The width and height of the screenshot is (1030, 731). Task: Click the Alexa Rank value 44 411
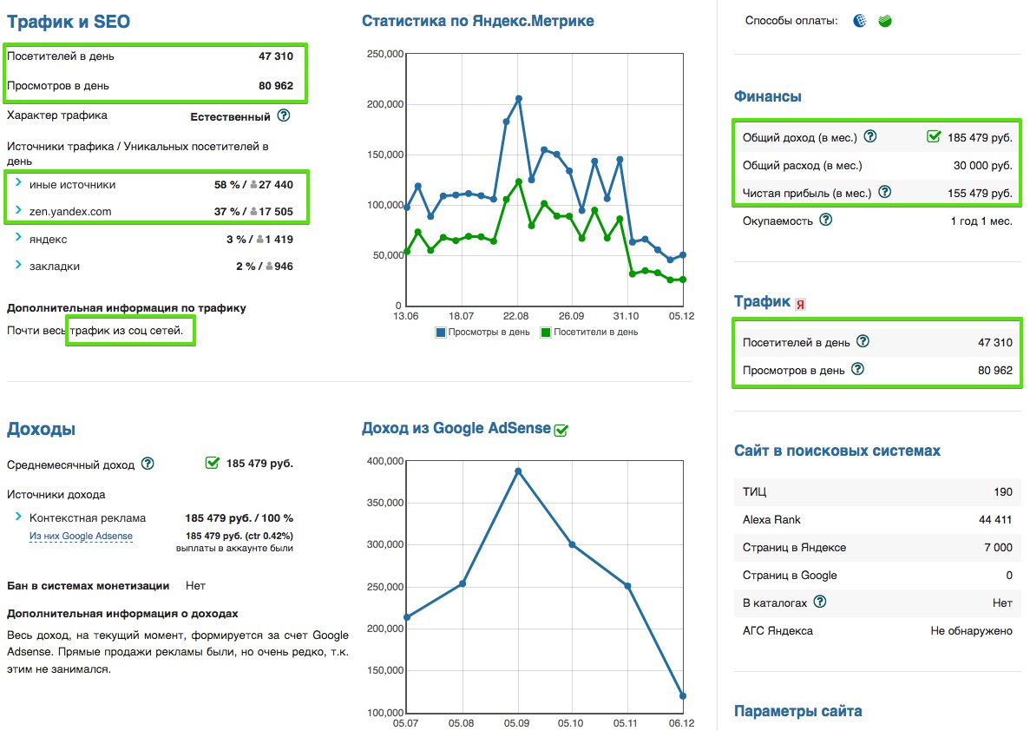coord(995,519)
